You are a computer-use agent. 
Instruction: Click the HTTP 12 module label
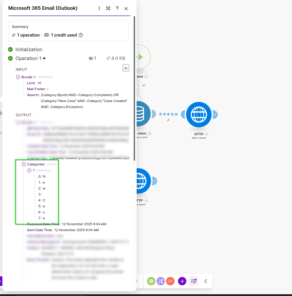(x=199, y=134)
